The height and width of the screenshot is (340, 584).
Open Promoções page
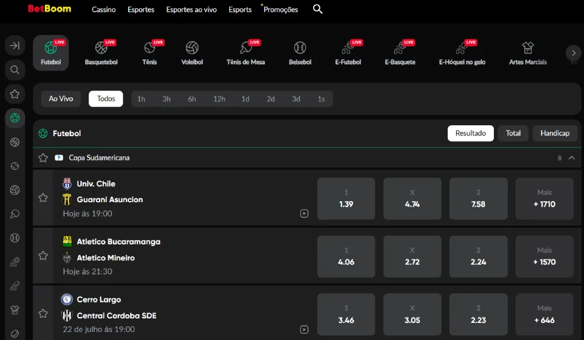281,10
